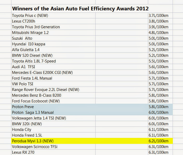183x155 pixels.
Task: Select the 'Lexus RX 270' cell
Action: tap(54, 152)
